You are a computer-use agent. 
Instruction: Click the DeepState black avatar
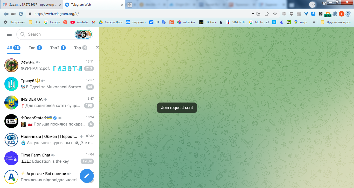tap(11, 121)
